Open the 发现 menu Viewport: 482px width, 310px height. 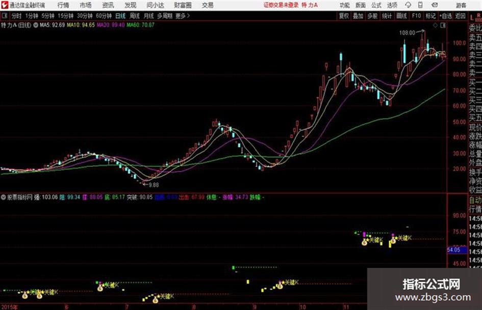(x=131, y=5)
